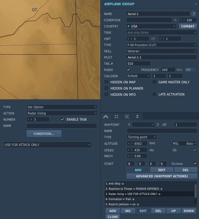Image resolution: width=199 pixels, height=219 pixels.
Task: Click the waypoint ADD button
Action: pos(138,170)
